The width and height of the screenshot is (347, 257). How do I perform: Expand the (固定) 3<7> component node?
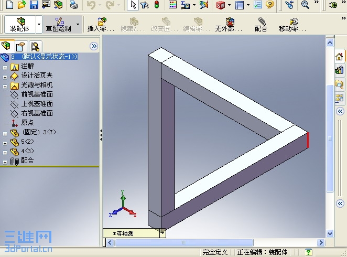coord(5,134)
